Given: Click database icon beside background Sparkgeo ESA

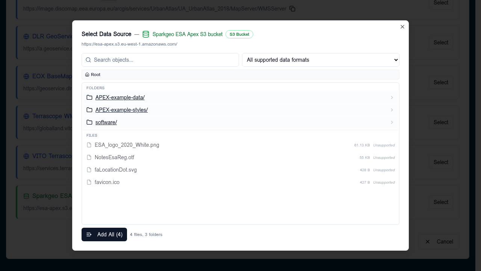Looking at the screenshot, I should (x=26, y=196).
